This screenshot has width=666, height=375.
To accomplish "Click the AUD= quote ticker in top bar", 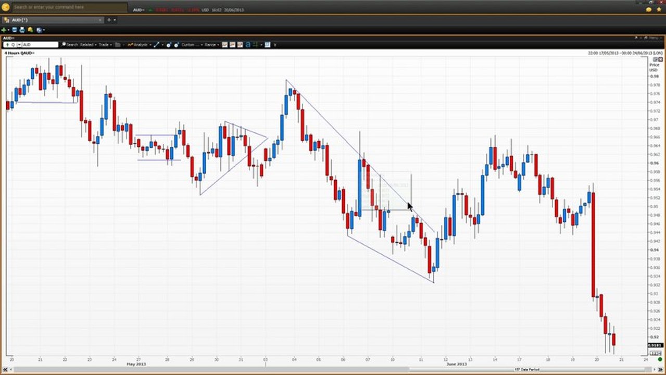I will click(x=139, y=10).
